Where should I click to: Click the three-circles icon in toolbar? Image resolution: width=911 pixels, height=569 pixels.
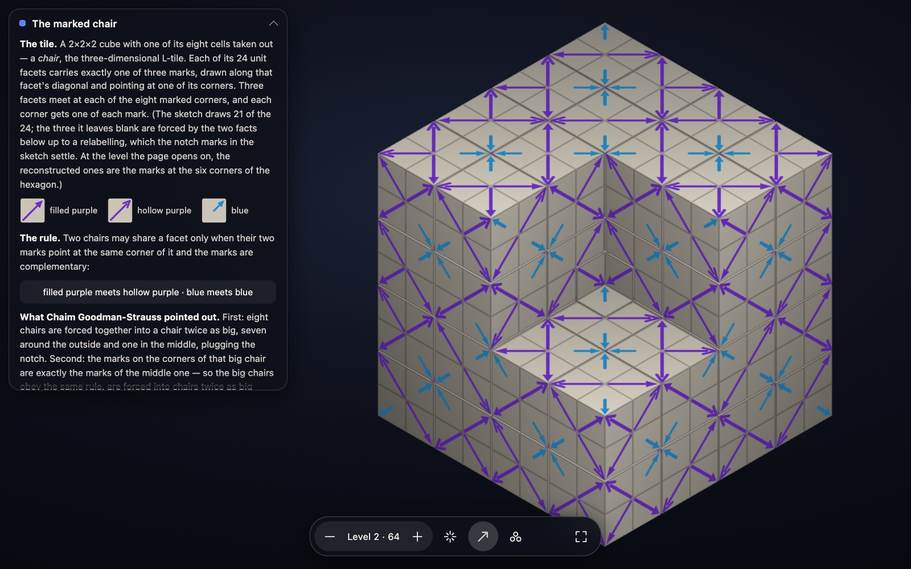pyautogui.click(x=516, y=537)
